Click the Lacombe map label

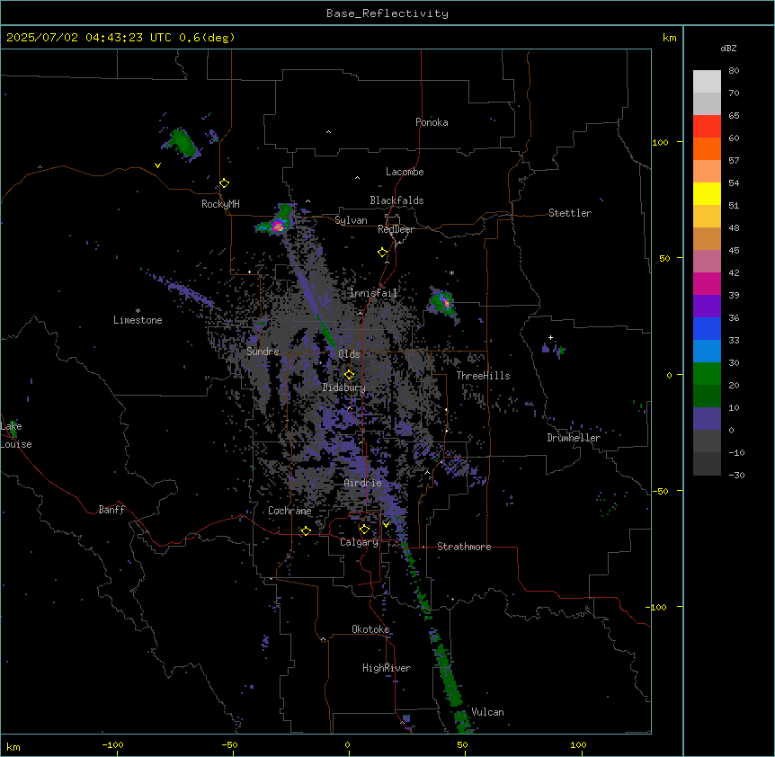click(x=405, y=172)
